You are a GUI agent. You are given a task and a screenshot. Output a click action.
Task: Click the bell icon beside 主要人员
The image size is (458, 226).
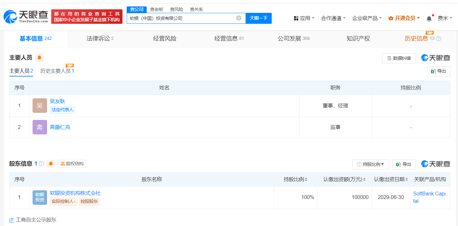coord(39,58)
